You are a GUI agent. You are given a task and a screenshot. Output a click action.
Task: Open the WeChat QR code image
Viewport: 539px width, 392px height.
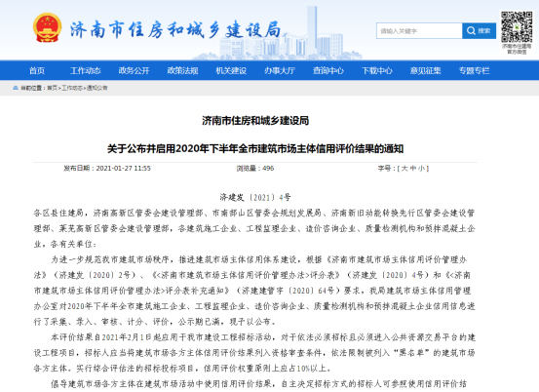click(x=517, y=27)
